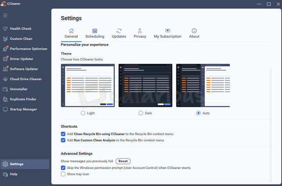282x186 pixels.
Task: Uncheck Skip the Windows permission prompt
Action: click(x=63, y=168)
